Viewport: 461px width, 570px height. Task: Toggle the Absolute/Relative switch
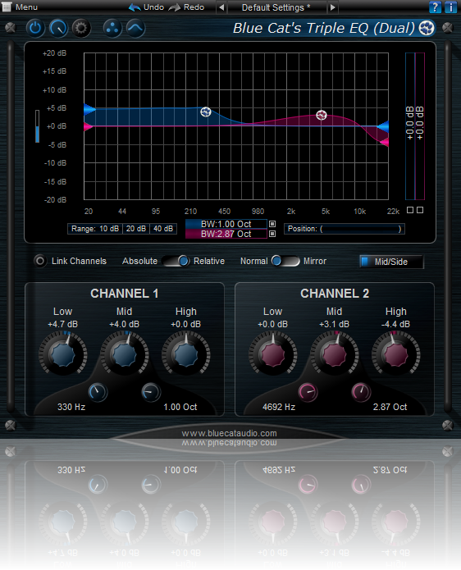pos(176,261)
